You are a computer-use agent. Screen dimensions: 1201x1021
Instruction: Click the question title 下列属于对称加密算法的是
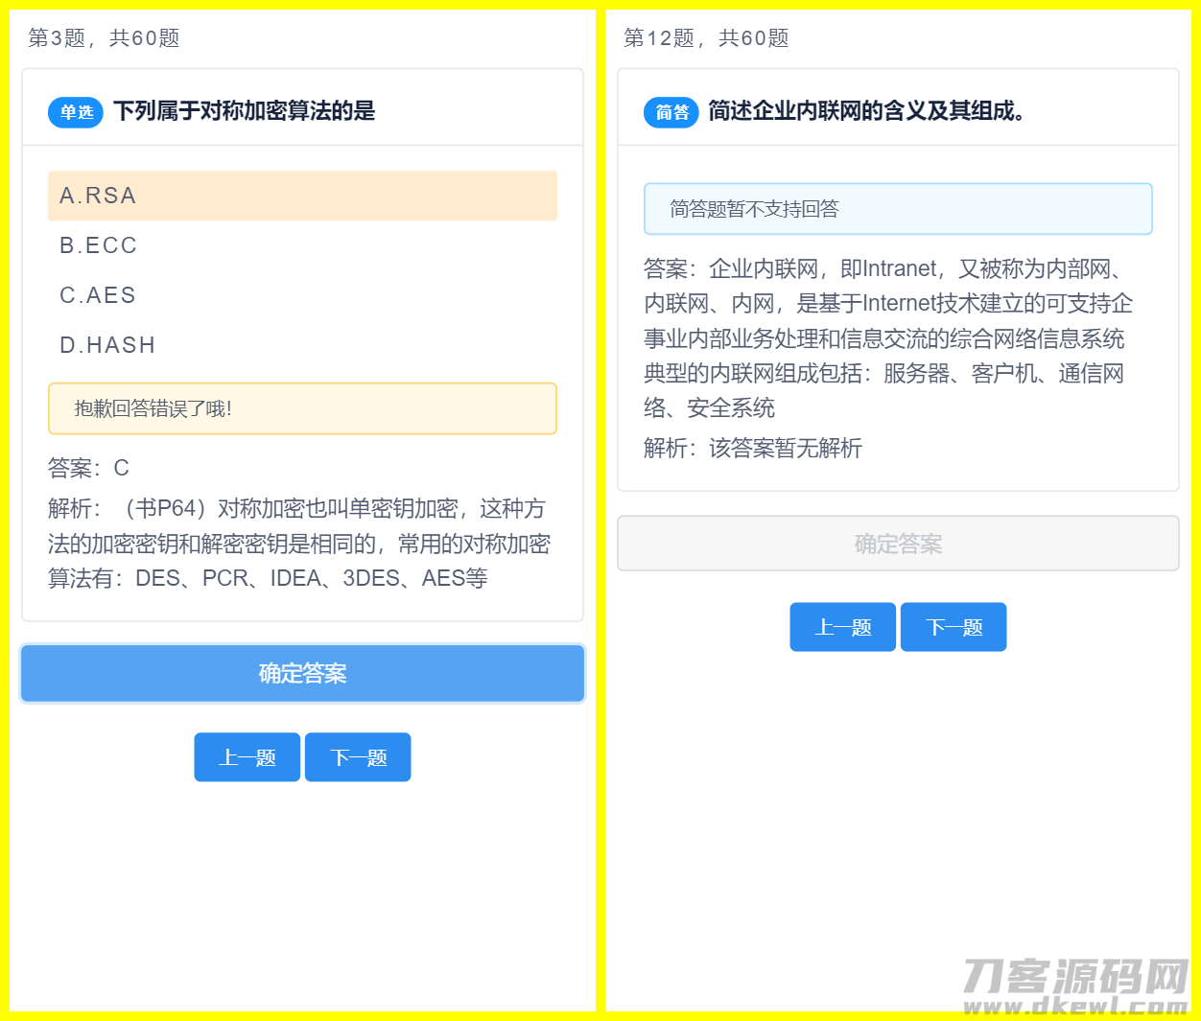(x=245, y=111)
